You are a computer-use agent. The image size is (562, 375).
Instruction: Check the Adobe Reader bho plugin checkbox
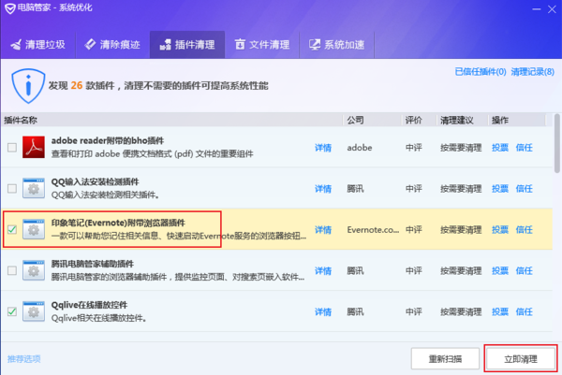click(x=11, y=148)
